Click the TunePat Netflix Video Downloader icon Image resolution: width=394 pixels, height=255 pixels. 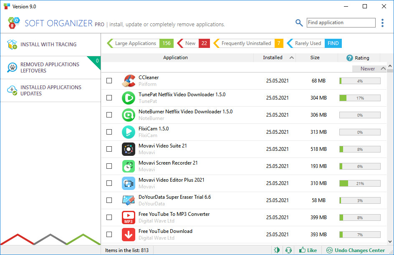point(129,98)
